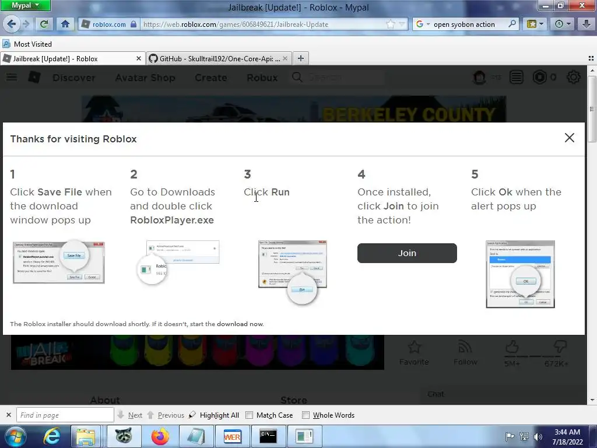Click the Save File step thumbnail
The image size is (597, 448).
59,262
